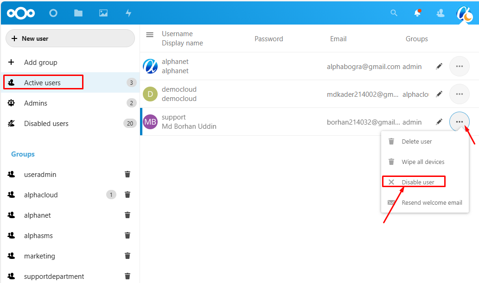Select the alphacloud group

[x=41, y=195]
